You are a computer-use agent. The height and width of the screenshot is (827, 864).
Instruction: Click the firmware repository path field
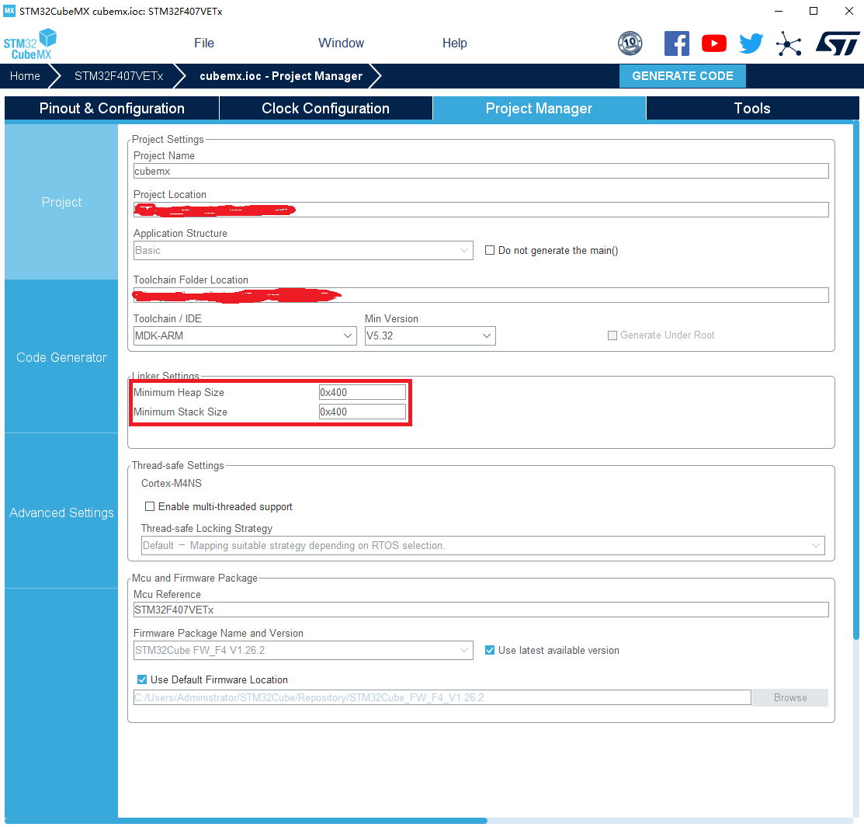click(x=442, y=697)
